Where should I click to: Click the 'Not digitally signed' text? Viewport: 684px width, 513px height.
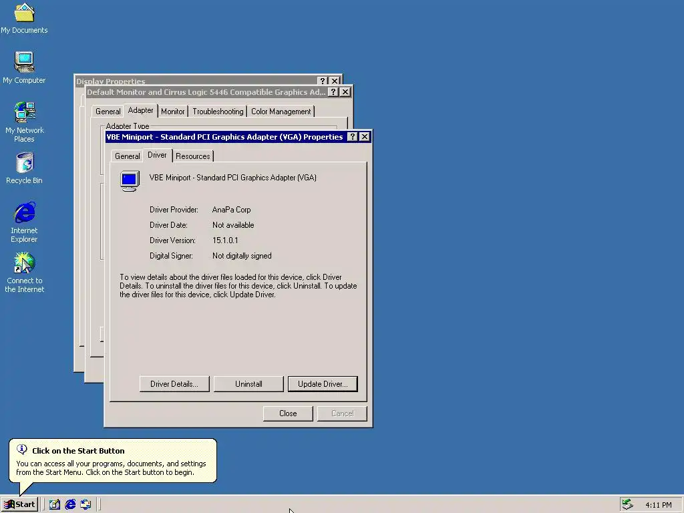242,256
